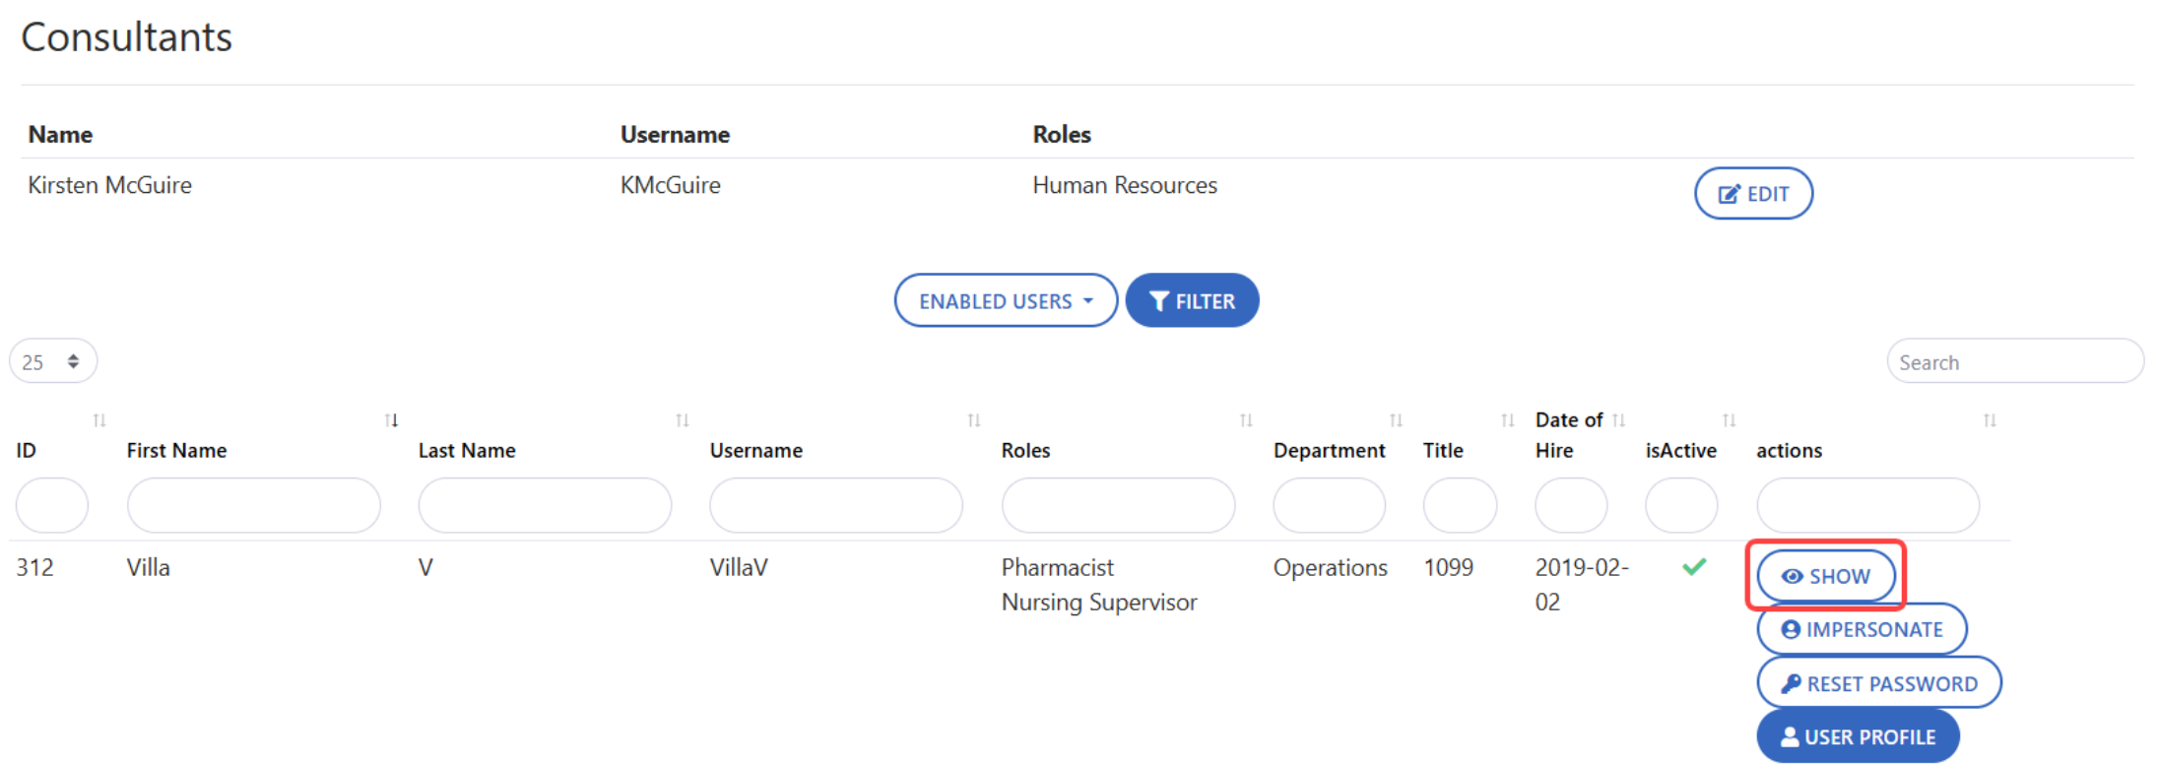Viewport: 2157px width, 766px height.
Task: Sort by First Name column arrows
Action: click(391, 421)
